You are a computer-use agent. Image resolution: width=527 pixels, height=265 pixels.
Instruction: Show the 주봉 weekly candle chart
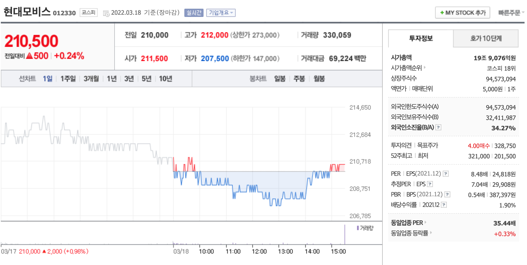pos(299,79)
